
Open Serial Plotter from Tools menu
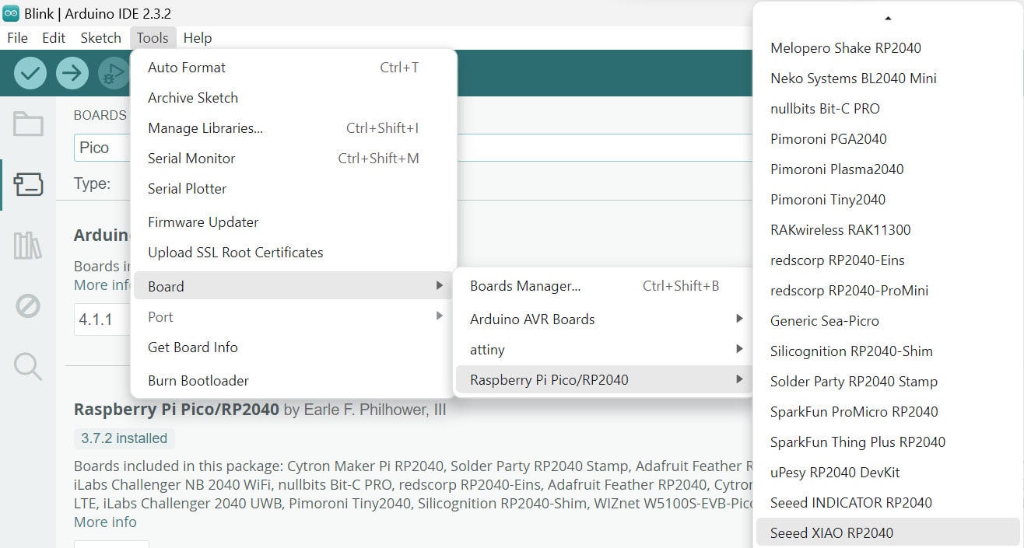[293, 189]
